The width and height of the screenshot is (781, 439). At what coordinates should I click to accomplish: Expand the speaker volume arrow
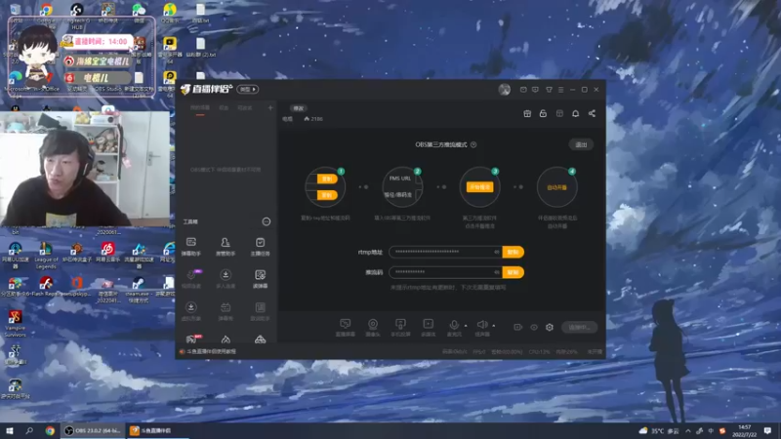pyautogui.click(x=494, y=326)
